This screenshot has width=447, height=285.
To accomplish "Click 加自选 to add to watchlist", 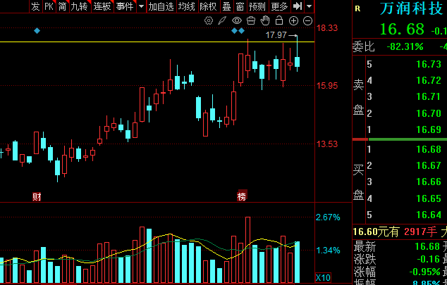I will coord(161,6).
